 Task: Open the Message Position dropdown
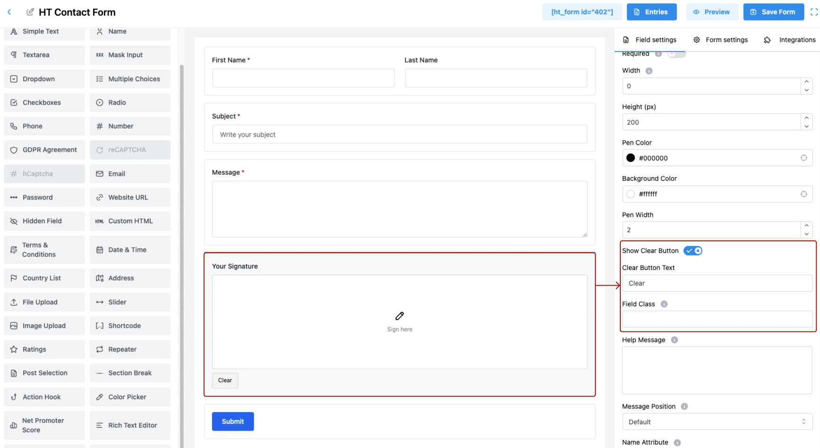click(x=717, y=422)
